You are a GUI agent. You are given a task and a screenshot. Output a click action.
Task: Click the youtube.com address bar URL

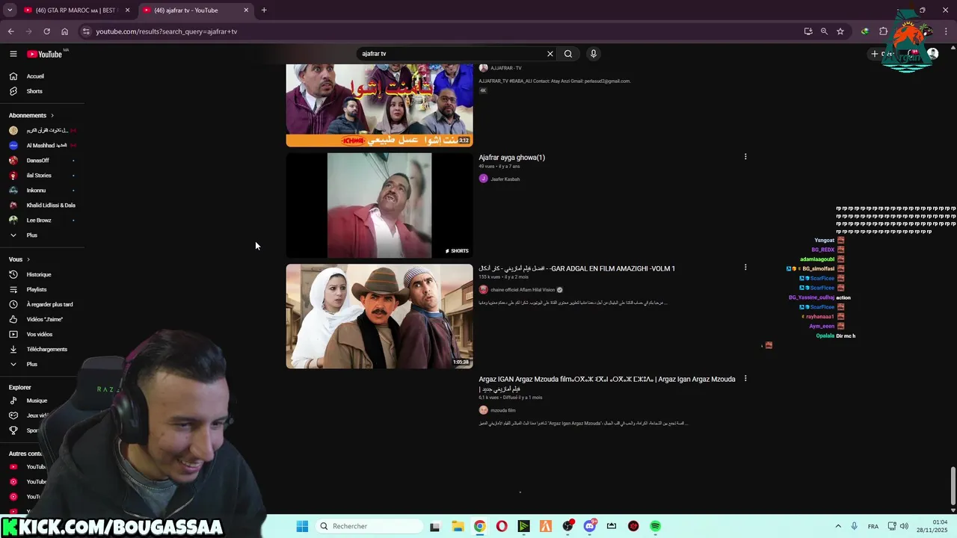pos(166,31)
